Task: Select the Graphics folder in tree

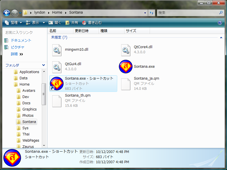Action: 29,109
